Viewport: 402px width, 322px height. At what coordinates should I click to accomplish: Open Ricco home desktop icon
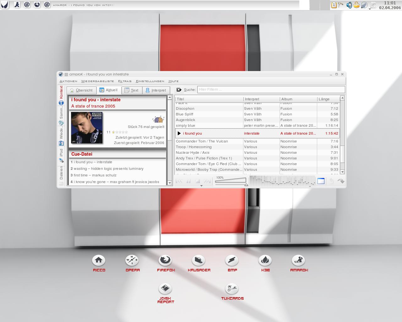[x=99, y=260]
